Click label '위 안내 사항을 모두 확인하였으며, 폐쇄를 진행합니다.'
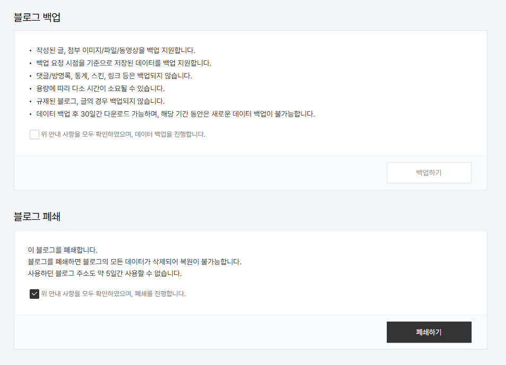Image resolution: width=506 pixels, height=365 pixels. 113,293
